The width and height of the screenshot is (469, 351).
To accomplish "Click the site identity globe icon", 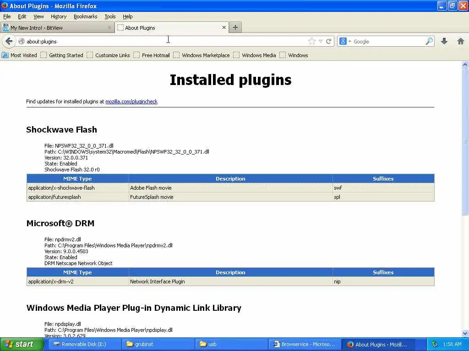I will pyautogui.click(x=21, y=41).
